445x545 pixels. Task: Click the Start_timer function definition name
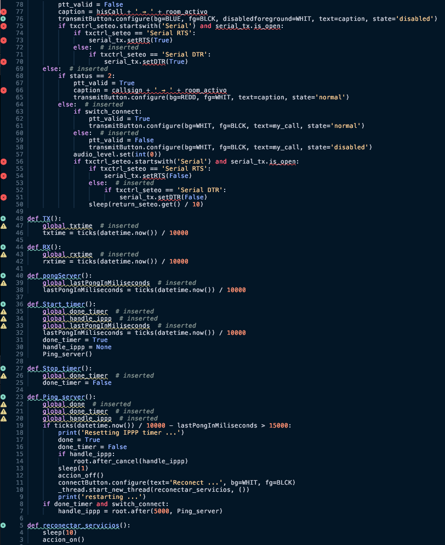(64, 304)
